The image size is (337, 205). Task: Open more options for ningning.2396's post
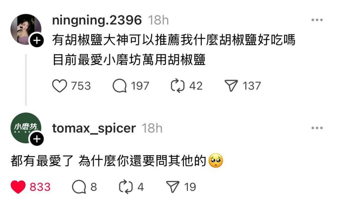tap(317, 20)
